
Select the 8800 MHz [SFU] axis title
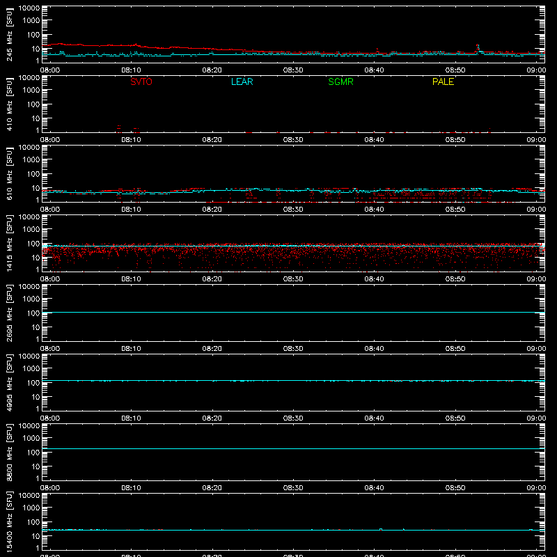(x=9, y=453)
